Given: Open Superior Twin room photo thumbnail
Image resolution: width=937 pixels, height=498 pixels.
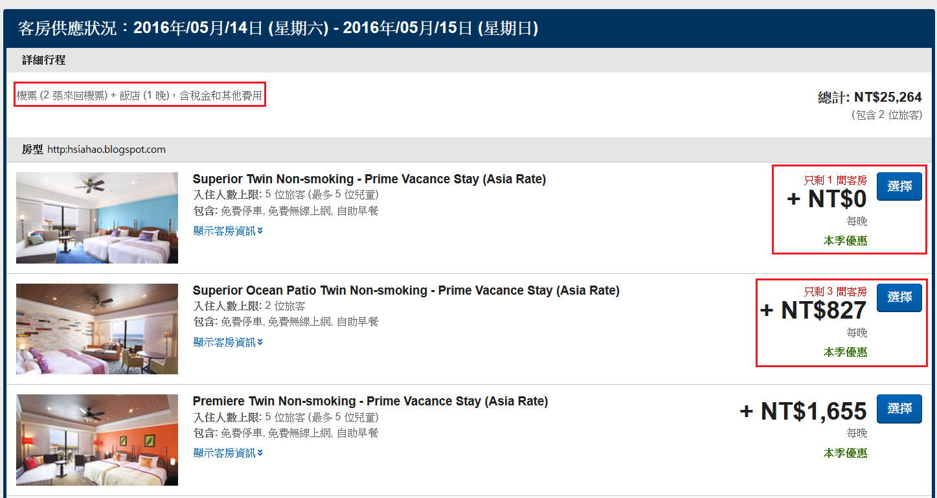Looking at the screenshot, I should (x=97, y=218).
